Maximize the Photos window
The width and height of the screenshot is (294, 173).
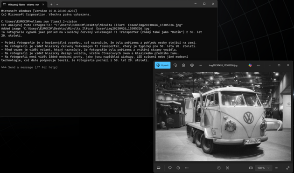coord(279,65)
